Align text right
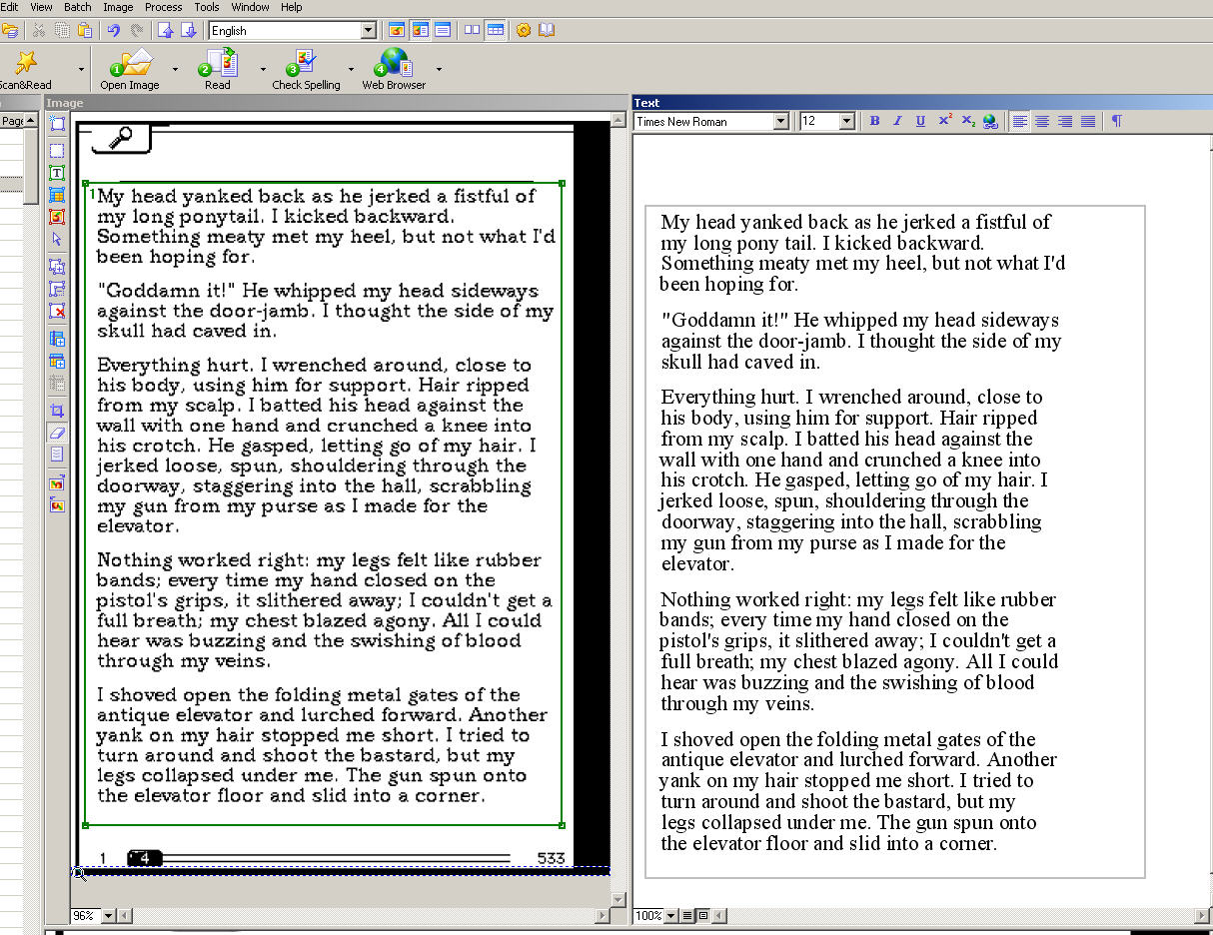Screen dimensions: 1213x935 pos(1065,121)
